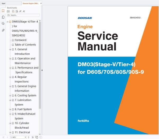Screen dimensions: 159x139
Task: Click the add new bookmark icon
Action: click(13, 11)
